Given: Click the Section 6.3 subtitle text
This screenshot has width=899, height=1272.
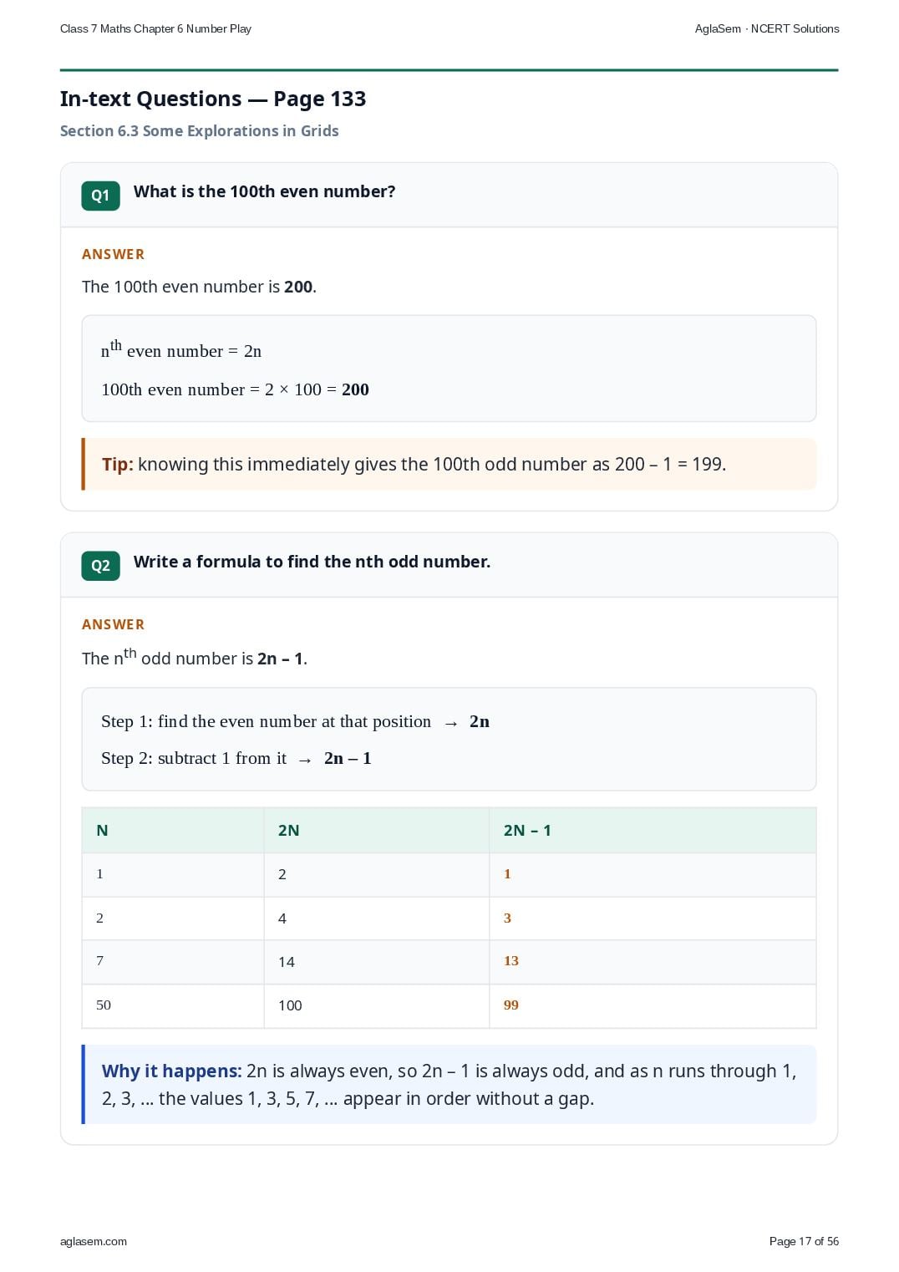Looking at the screenshot, I should click(200, 131).
